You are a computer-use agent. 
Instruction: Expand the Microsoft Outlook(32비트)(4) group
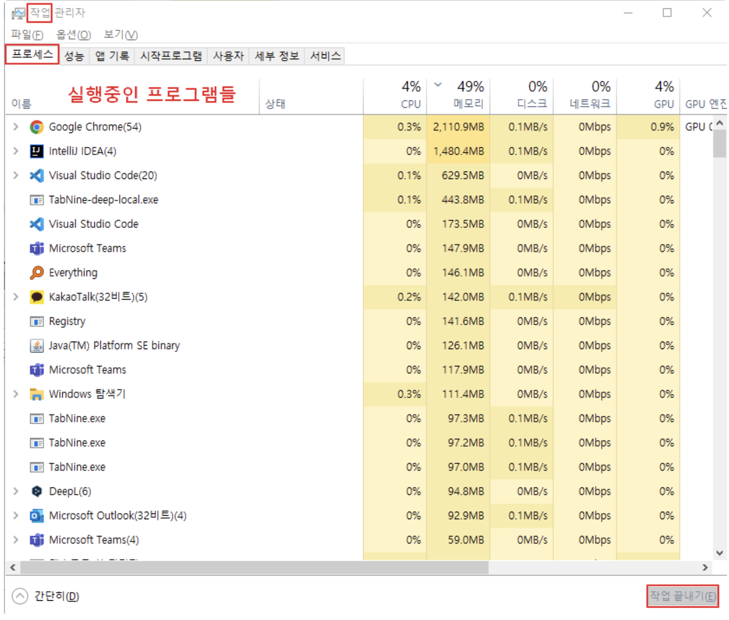(x=16, y=516)
